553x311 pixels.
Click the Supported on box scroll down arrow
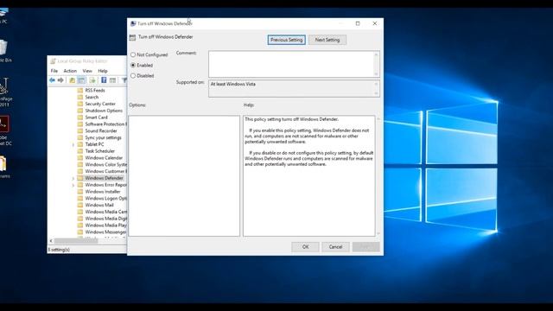coord(377,93)
